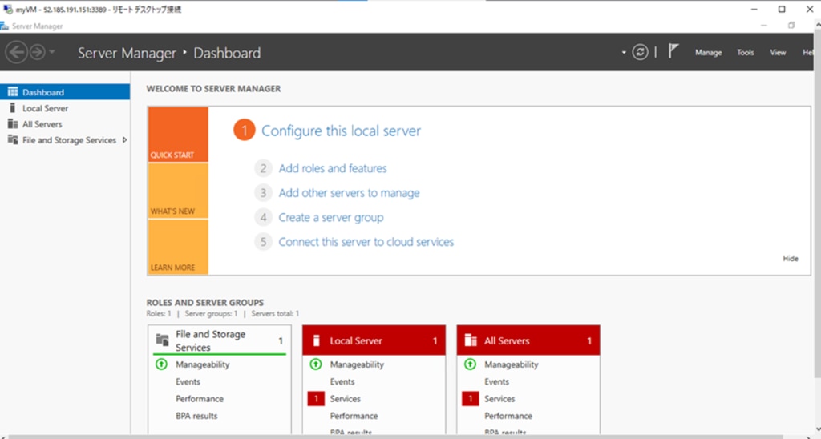Switch to the LEARN MORE tile
Viewport: 821px width, 439px height.
pyautogui.click(x=178, y=247)
